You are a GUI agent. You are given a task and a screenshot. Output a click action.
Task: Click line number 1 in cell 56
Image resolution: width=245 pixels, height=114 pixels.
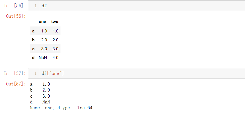(36, 6)
